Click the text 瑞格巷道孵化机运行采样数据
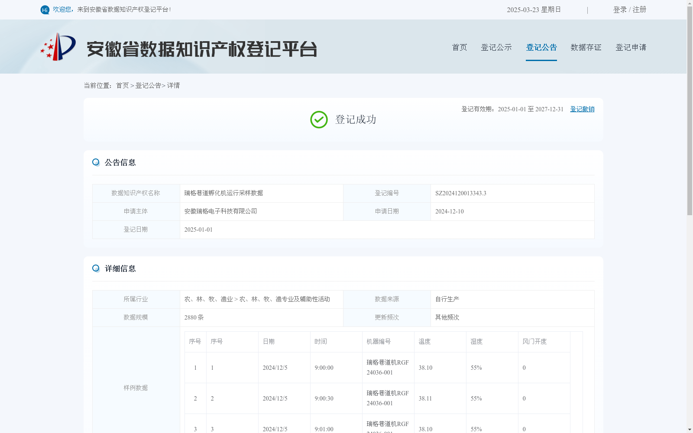 [223, 193]
